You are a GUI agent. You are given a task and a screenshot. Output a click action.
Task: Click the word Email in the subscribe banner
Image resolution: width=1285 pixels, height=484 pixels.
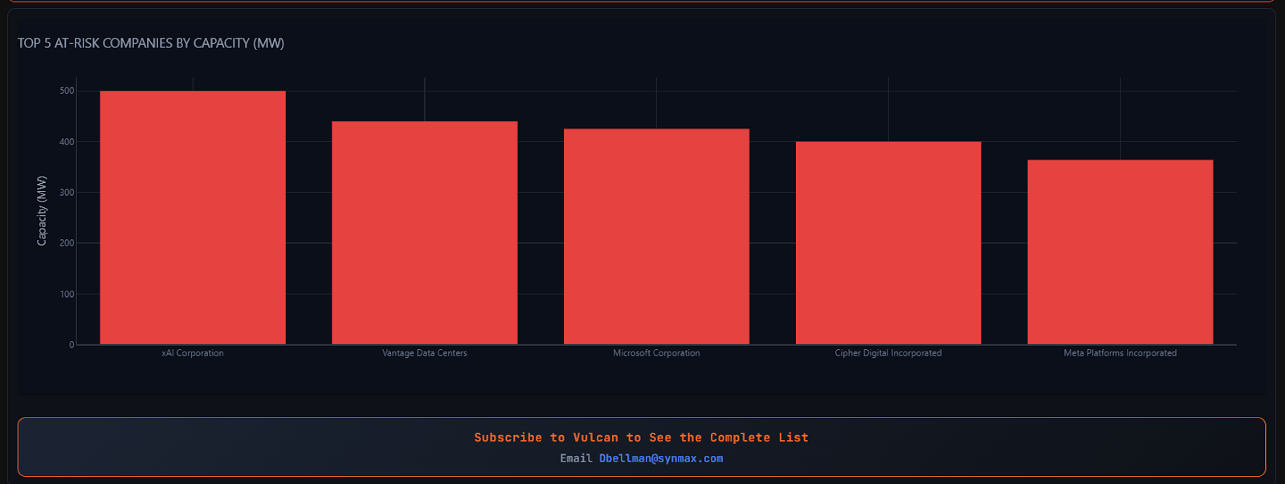tap(576, 458)
